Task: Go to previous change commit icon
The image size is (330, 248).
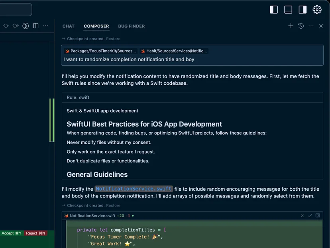Action: click(6, 26)
